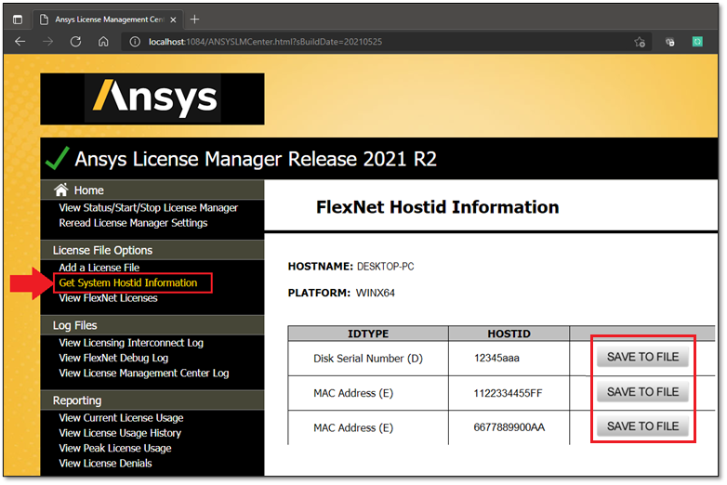727x485 pixels.
Task: Click the green extension icon in toolbar
Action: (696, 42)
